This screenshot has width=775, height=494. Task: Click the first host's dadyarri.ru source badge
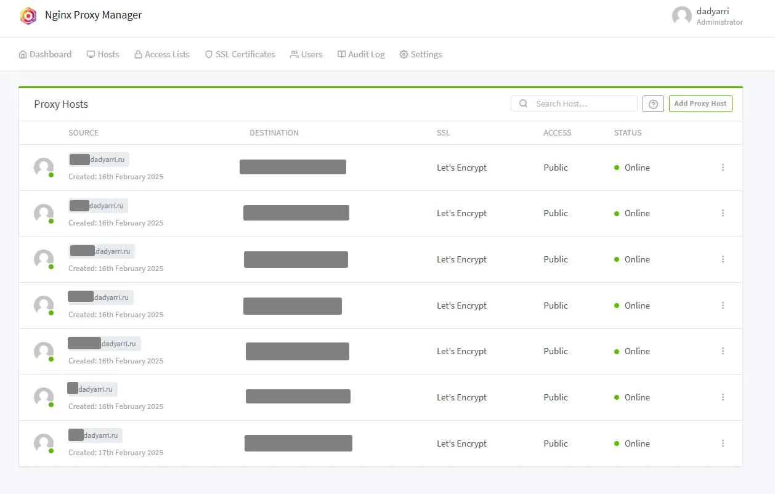click(x=98, y=159)
